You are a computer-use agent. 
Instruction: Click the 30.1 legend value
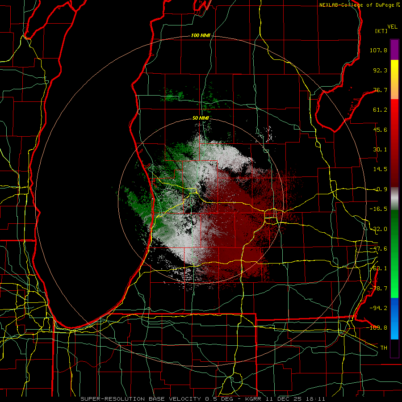[380, 150]
